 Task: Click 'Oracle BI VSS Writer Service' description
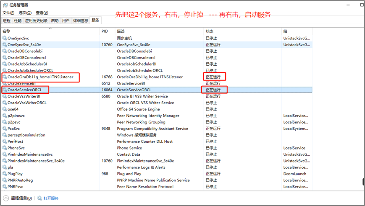(x=142, y=96)
